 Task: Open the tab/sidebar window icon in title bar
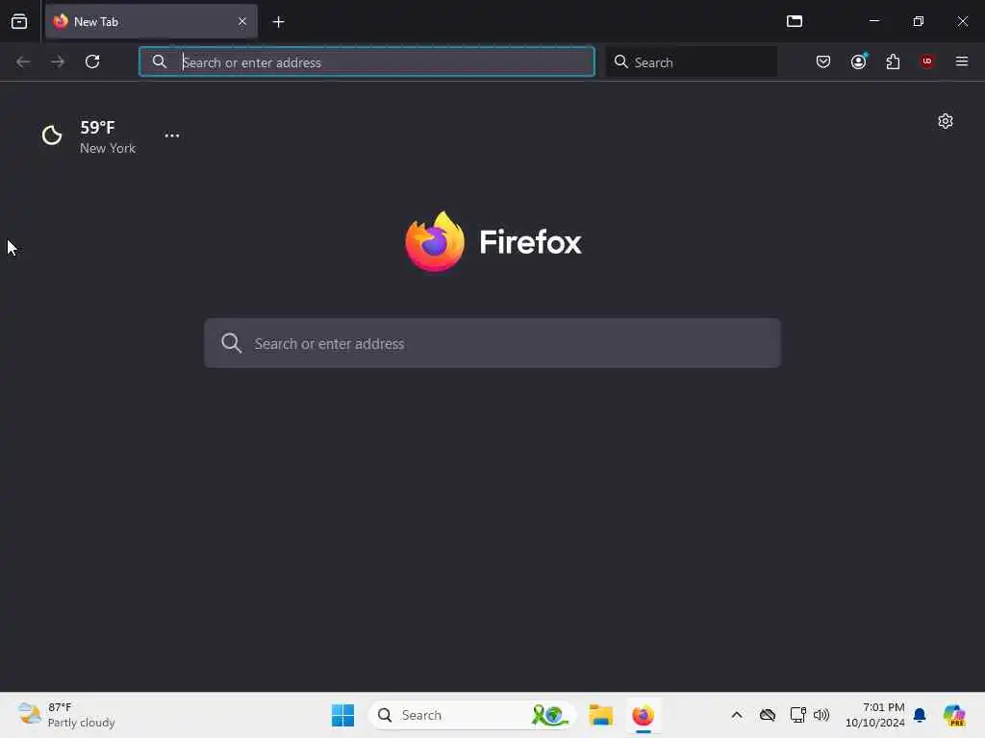pyautogui.click(x=794, y=21)
